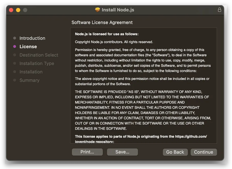232x169 pixels.
Task: Click the Installation Type step
Action: click(x=37, y=63)
